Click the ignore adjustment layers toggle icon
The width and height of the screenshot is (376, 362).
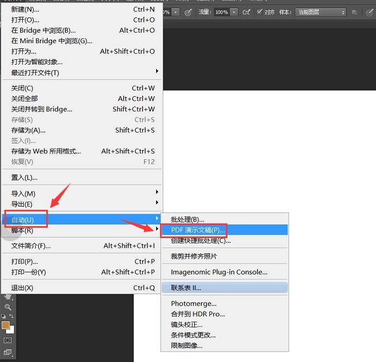click(355, 12)
